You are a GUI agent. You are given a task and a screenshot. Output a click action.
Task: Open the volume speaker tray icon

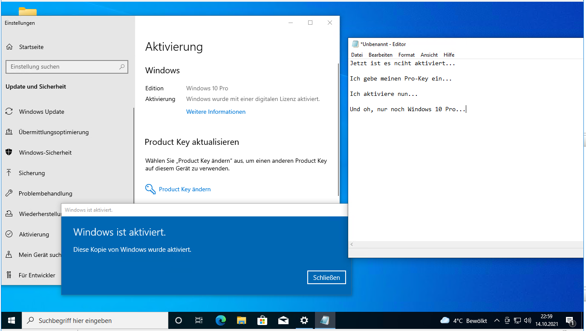coord(528,320)
